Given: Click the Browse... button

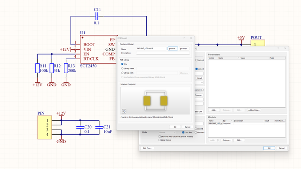Looking at the screenshot, I should click(x=173, y=48).
